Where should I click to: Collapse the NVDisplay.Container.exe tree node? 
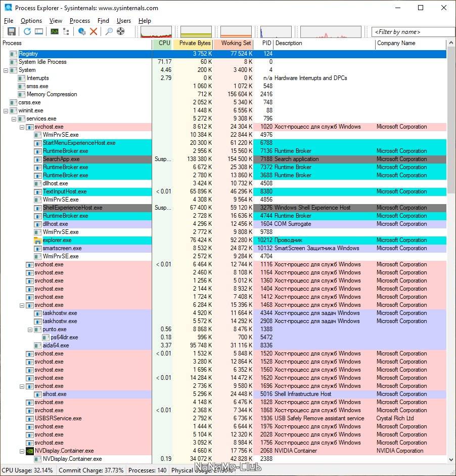click(22, 451)
